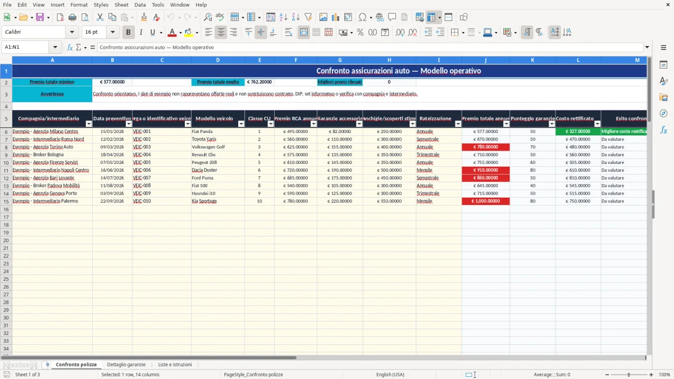Open the Sheet menu
Viewport: 674px width, 379px height.
[121, 4]
